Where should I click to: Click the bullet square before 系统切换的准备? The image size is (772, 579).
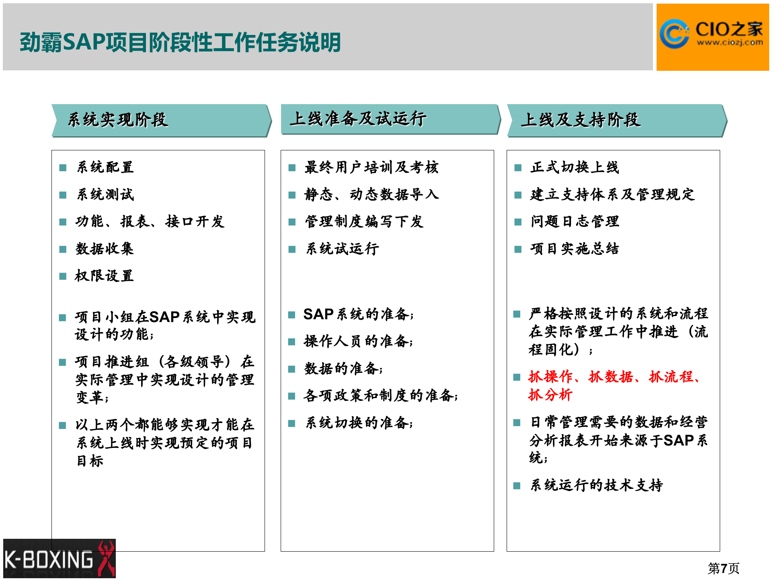(292, 423)
